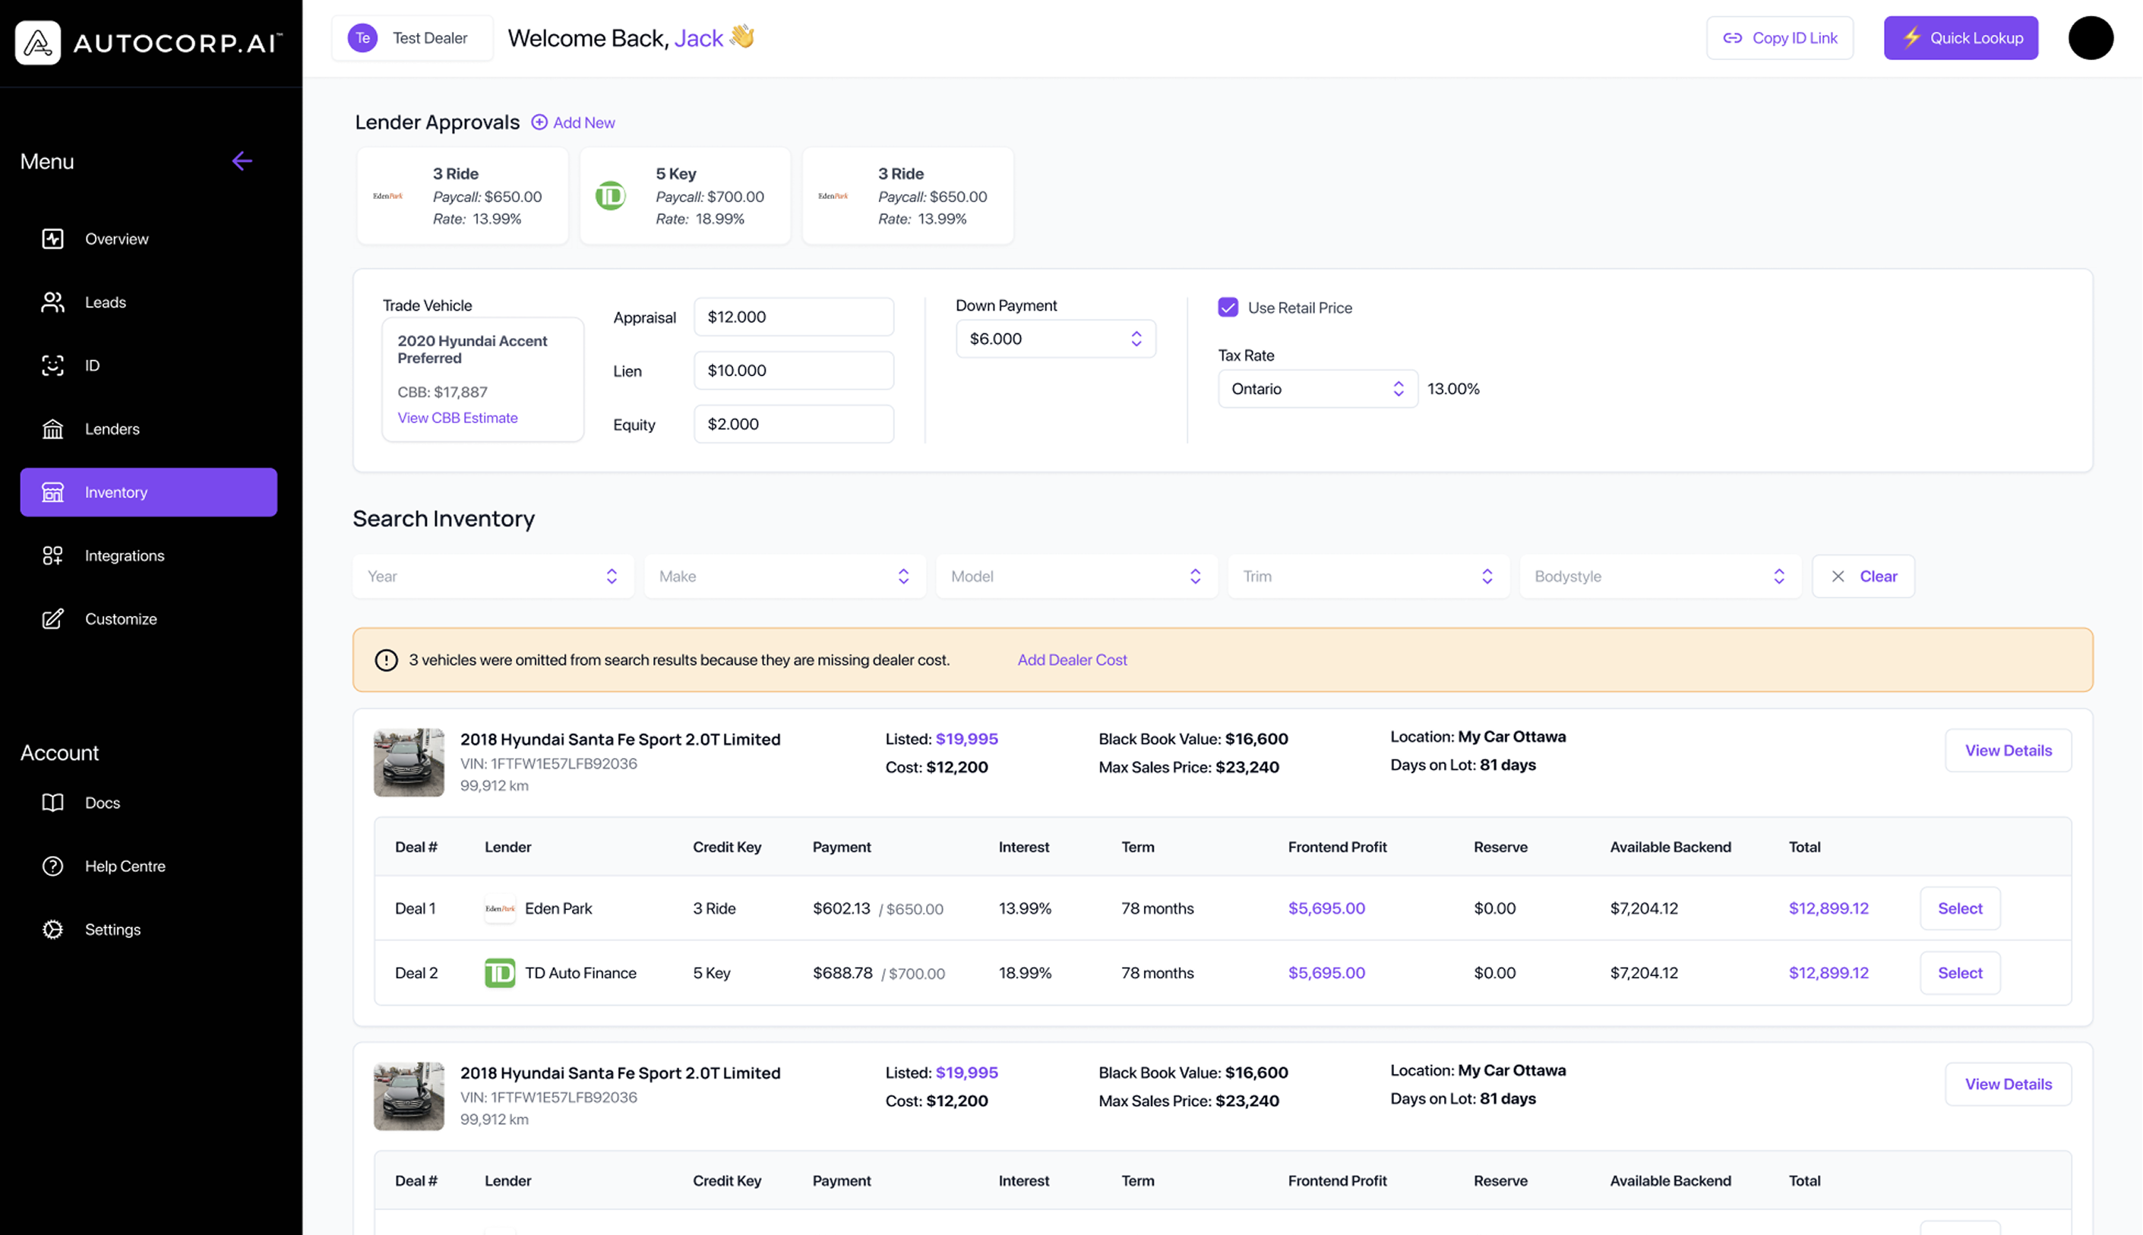Click the TD logo in Deal 2 row
This screenshot has width=2143, height=1235.
click(500, 973)
